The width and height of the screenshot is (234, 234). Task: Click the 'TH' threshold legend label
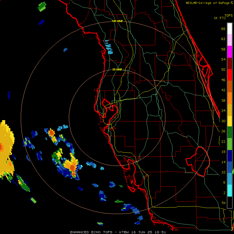tap(223, 203)
